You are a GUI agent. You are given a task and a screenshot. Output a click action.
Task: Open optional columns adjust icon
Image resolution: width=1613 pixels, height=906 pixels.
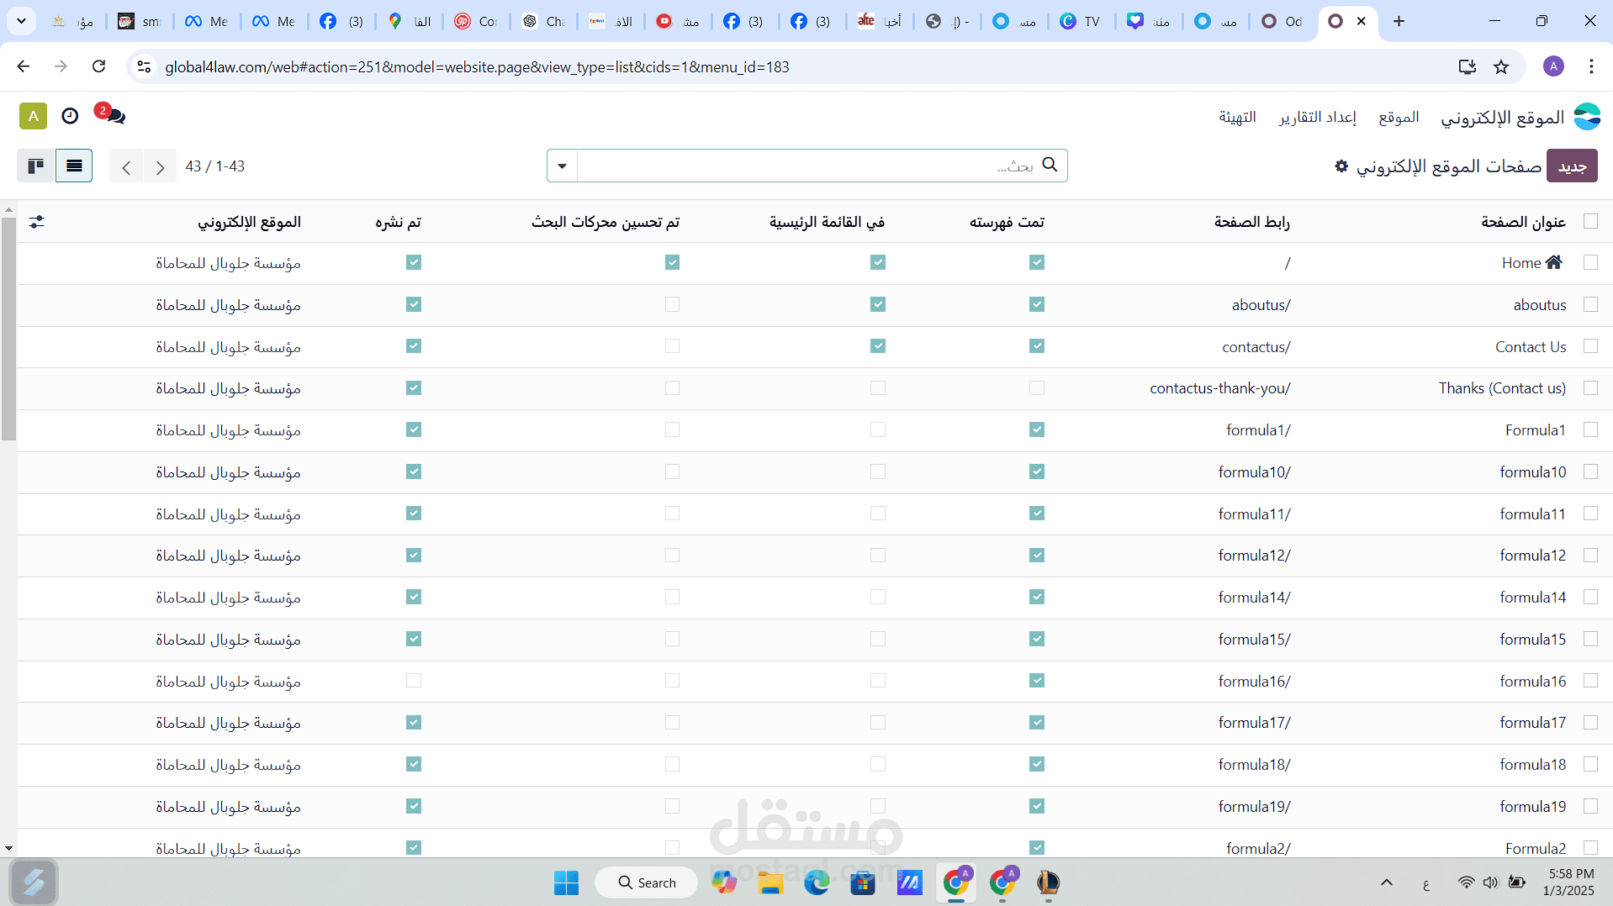(36, 222)
